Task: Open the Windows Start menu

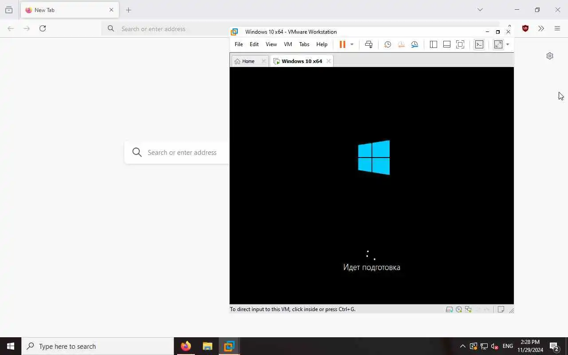Action: 11,346
